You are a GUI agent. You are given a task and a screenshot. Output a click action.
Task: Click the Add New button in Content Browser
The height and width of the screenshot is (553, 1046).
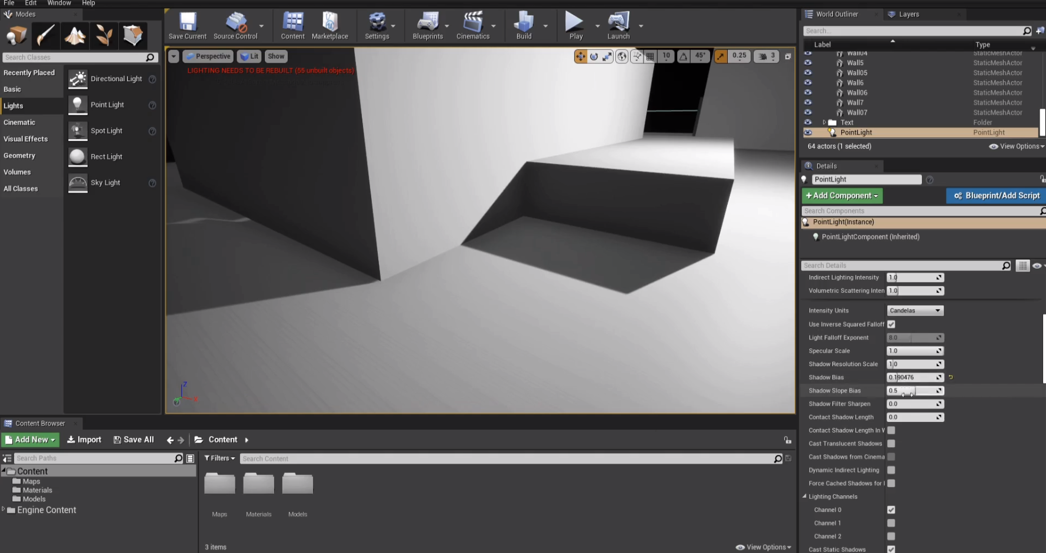pos(30,440)
